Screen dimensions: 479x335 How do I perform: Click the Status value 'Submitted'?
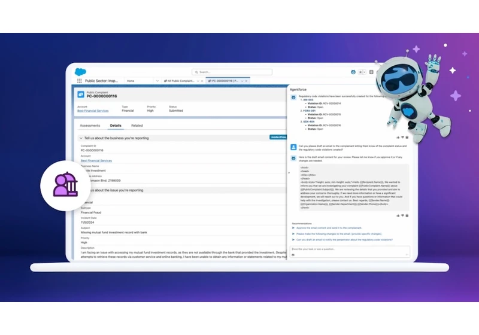pos(176,111)
